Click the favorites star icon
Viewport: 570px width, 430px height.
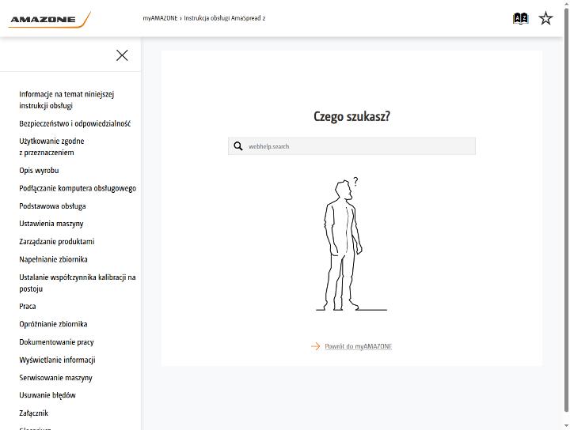pos(545,18)
